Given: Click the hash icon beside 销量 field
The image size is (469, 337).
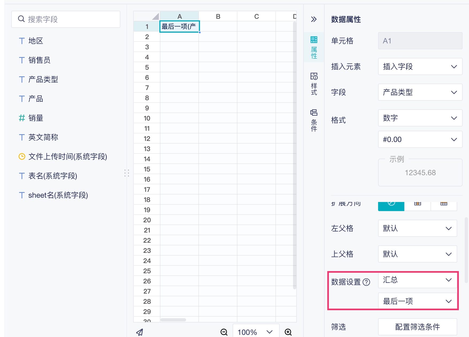Looking at the screenshot, I should click(x=22, y=118).
